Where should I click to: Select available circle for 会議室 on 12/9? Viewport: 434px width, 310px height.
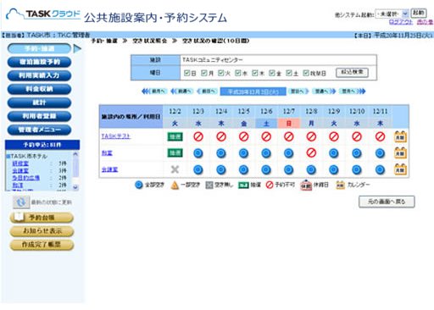tap(334, 169)
